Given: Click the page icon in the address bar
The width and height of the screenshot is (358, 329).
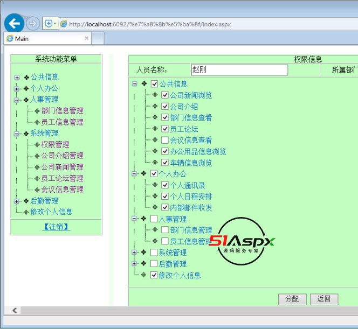Looking at the screenshot, I should 64,24.
